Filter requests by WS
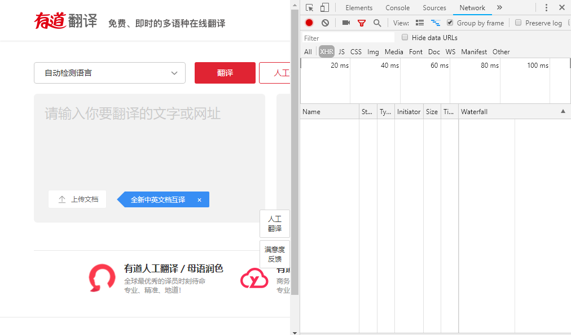 tap(450, 52)
